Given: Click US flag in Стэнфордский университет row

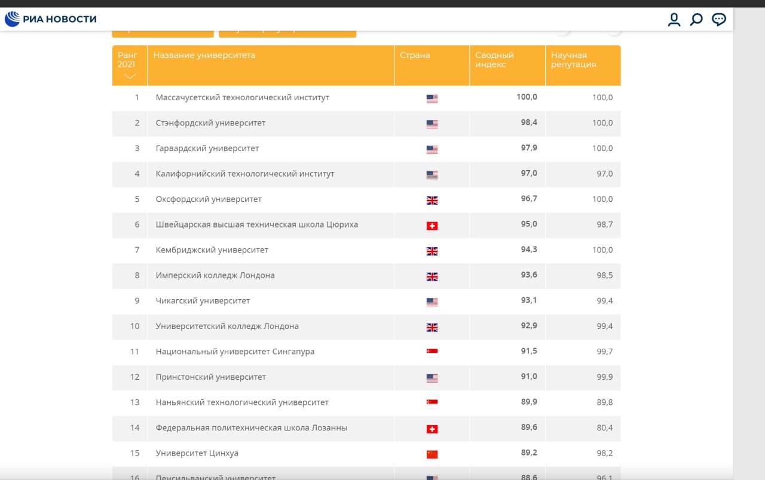Looking at the screenshot, I should pos(432,124).
